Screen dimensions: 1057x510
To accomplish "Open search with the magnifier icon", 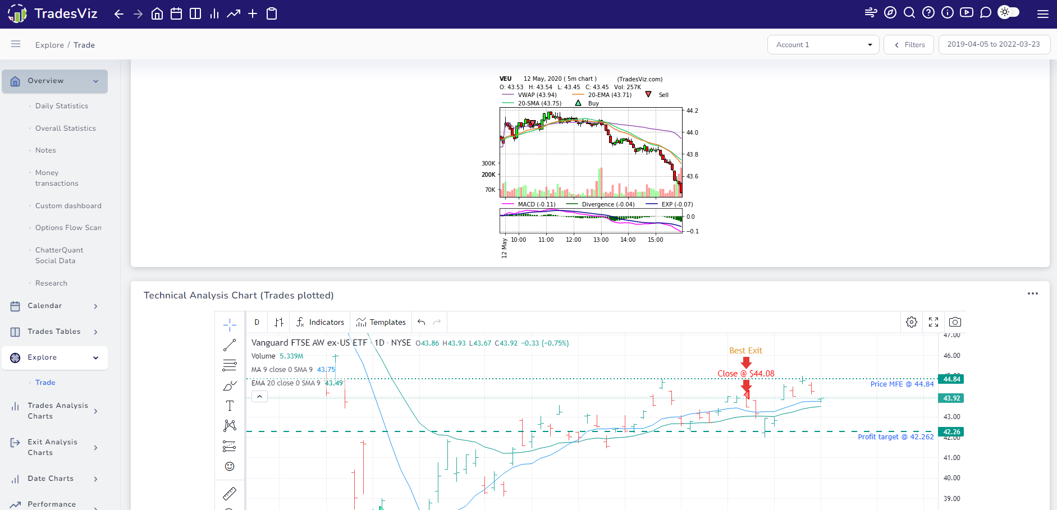I will 909,12.
